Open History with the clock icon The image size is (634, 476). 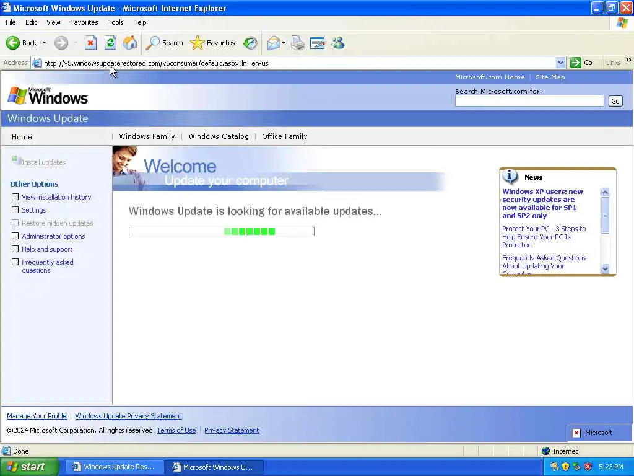pyautogui.click(x=250, y=43)
